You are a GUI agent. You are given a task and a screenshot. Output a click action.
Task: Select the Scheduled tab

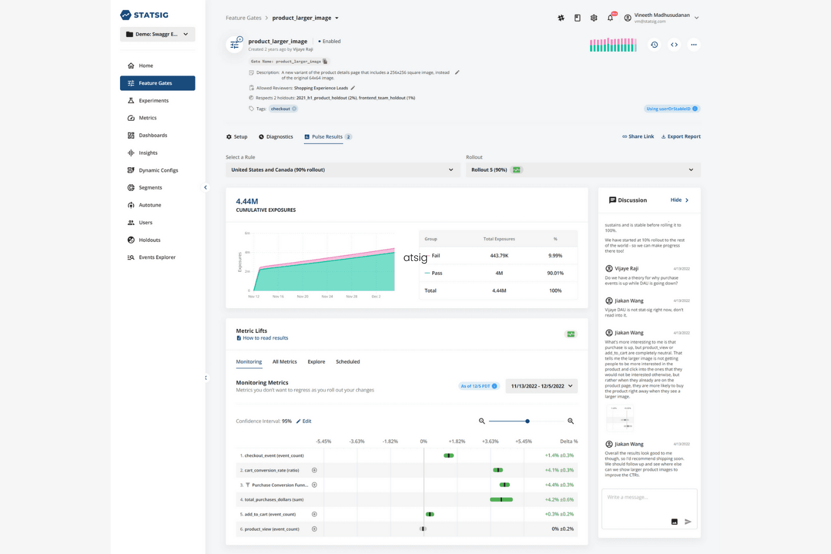pyautogui.click(x=348, y=362)
